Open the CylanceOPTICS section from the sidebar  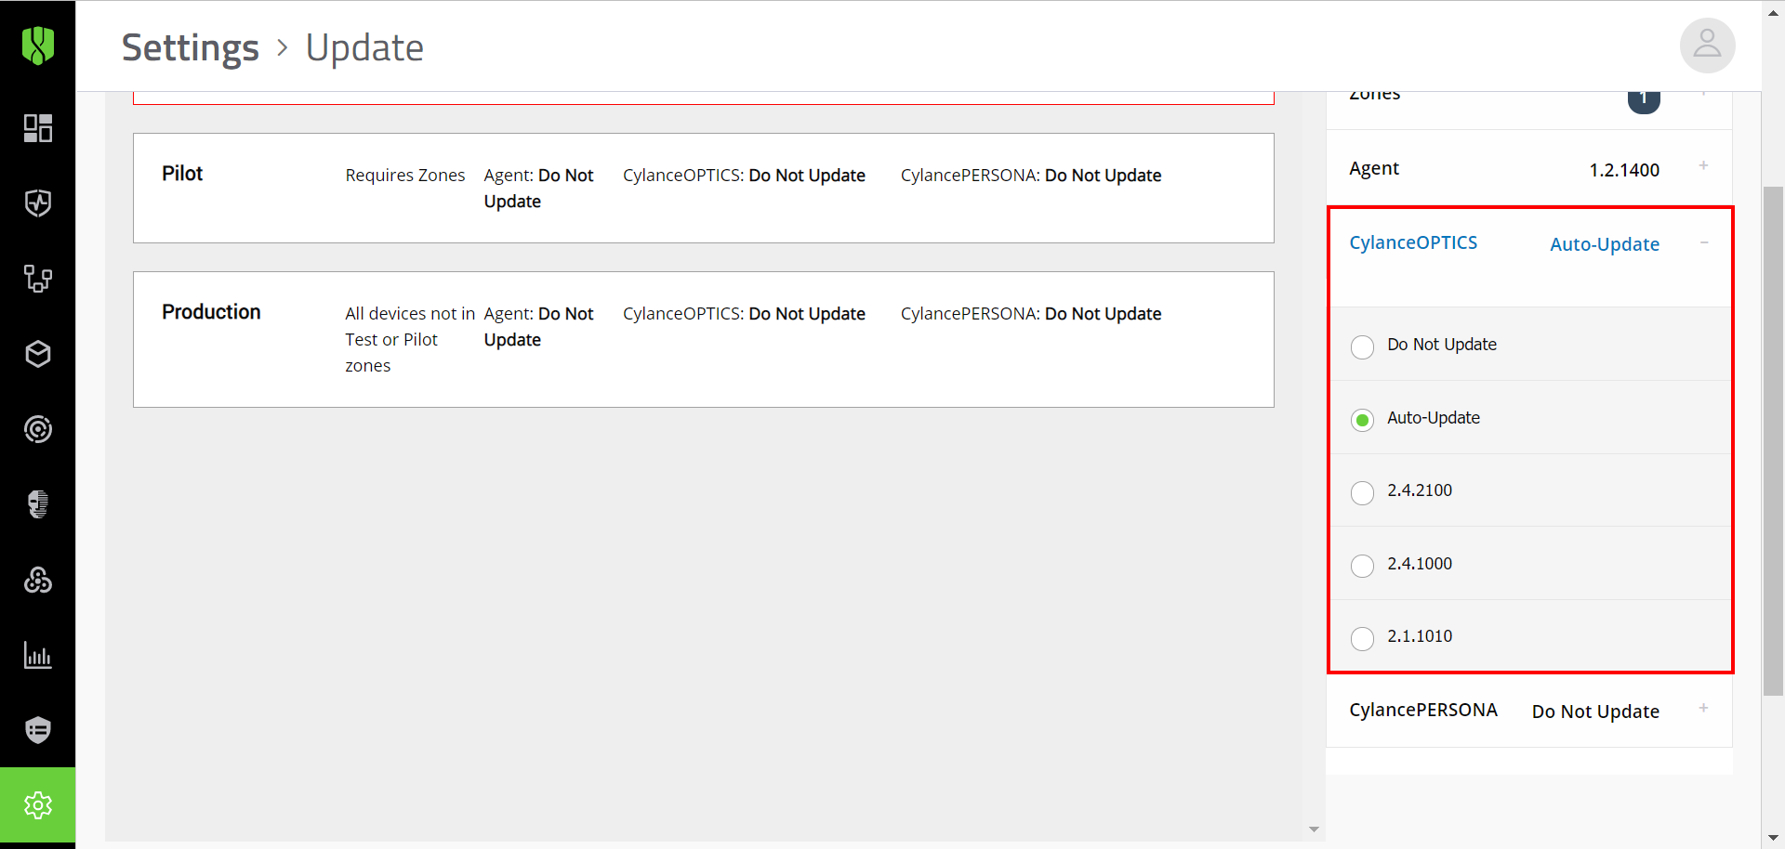(38, 429)
